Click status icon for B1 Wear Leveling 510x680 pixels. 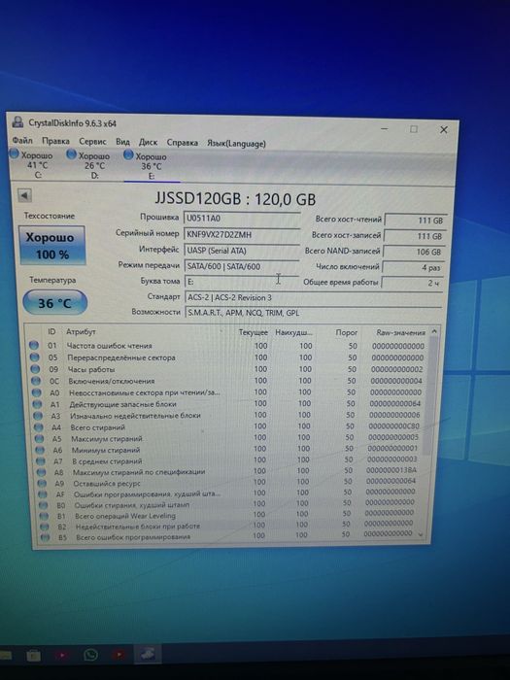point(45,516)
